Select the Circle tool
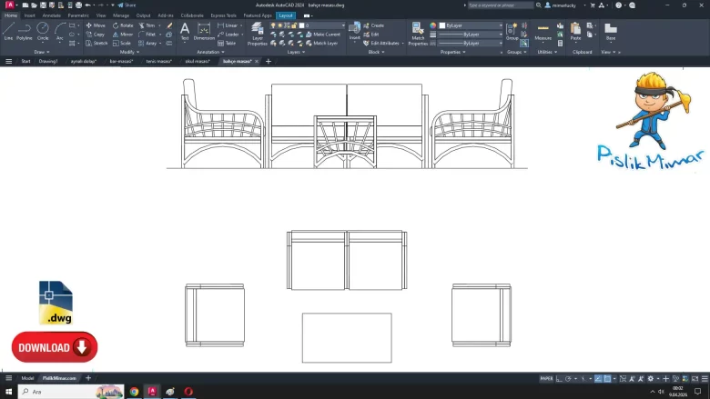The height and width of the screenshot is (399, 710). coord(43,31)
